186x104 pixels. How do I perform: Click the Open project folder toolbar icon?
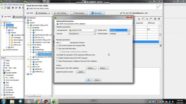point(5,8)
